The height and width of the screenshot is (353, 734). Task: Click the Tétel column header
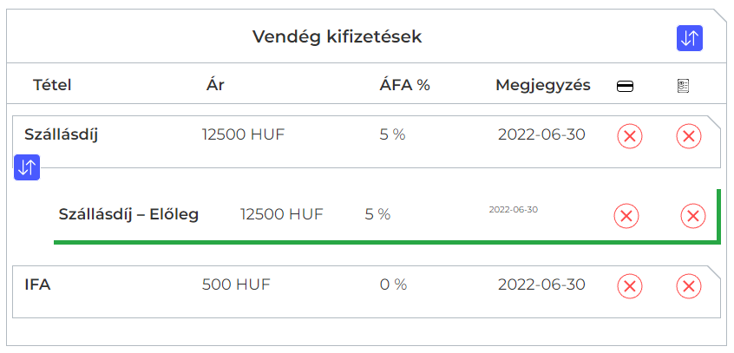pos(52,85)
